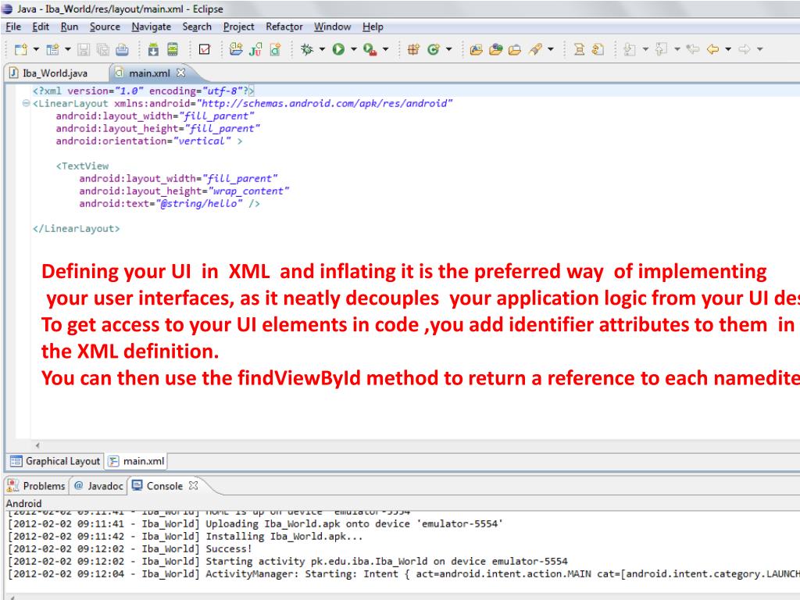Click the red checkmark lint icon
The width and height of the screenshot is (800, 600).
pyautogui.click(x=205, y=49)
